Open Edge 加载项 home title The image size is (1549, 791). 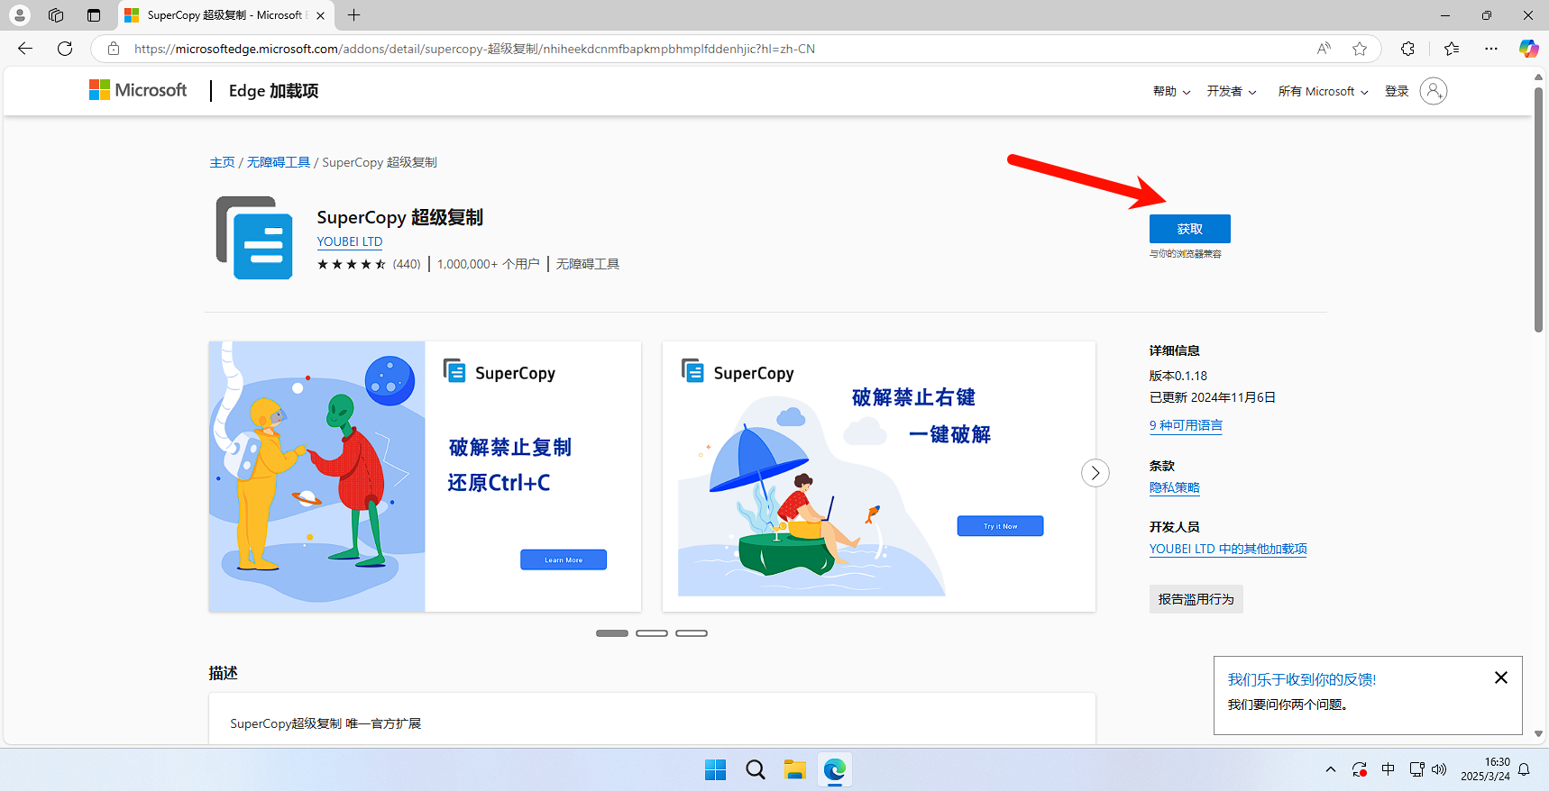coord(273,91)
